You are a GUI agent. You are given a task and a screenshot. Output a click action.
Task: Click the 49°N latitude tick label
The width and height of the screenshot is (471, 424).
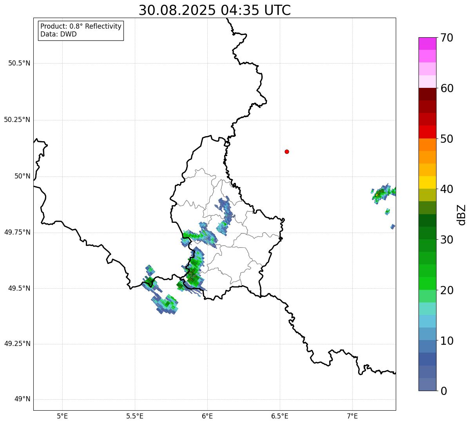22,399
